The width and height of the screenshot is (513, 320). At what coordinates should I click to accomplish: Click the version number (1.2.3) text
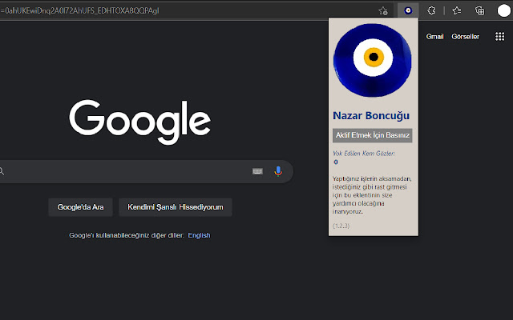341,226
